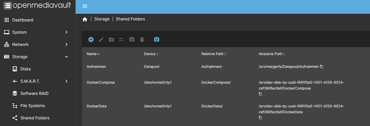Expand the System menu chevron

(x=66, y=32)
